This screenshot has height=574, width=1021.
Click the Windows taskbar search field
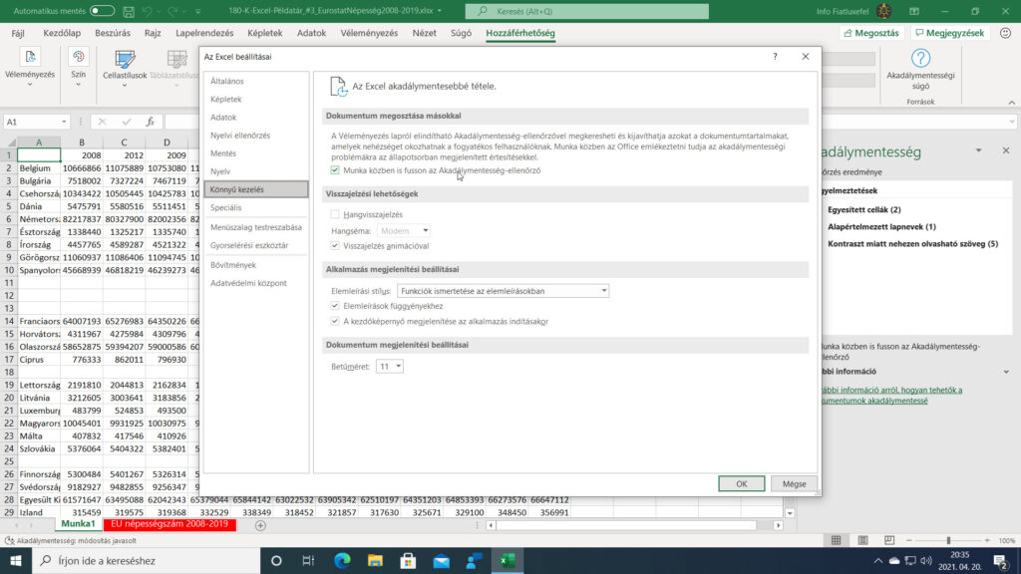click(146, 560)
